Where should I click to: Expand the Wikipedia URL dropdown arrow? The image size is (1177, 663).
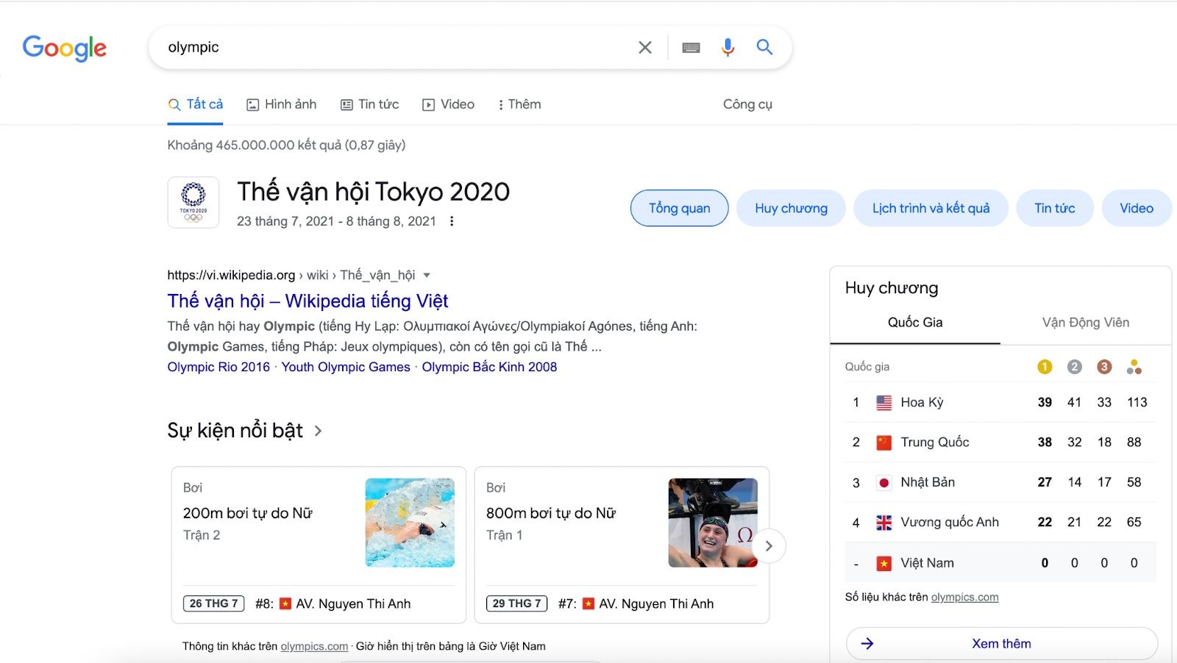coord(427,275)
